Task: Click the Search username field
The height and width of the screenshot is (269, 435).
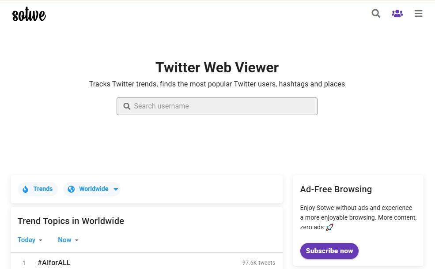Action: point(217,106)
